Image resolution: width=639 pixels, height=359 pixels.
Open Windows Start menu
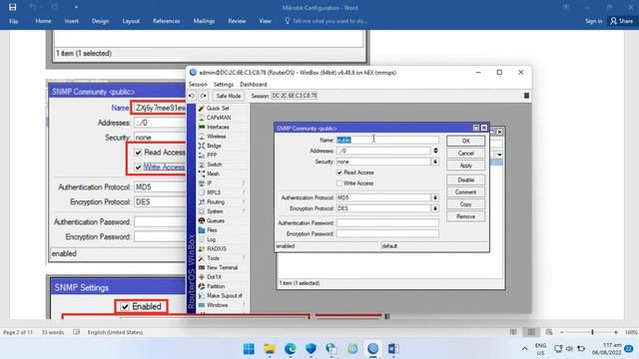249,349
